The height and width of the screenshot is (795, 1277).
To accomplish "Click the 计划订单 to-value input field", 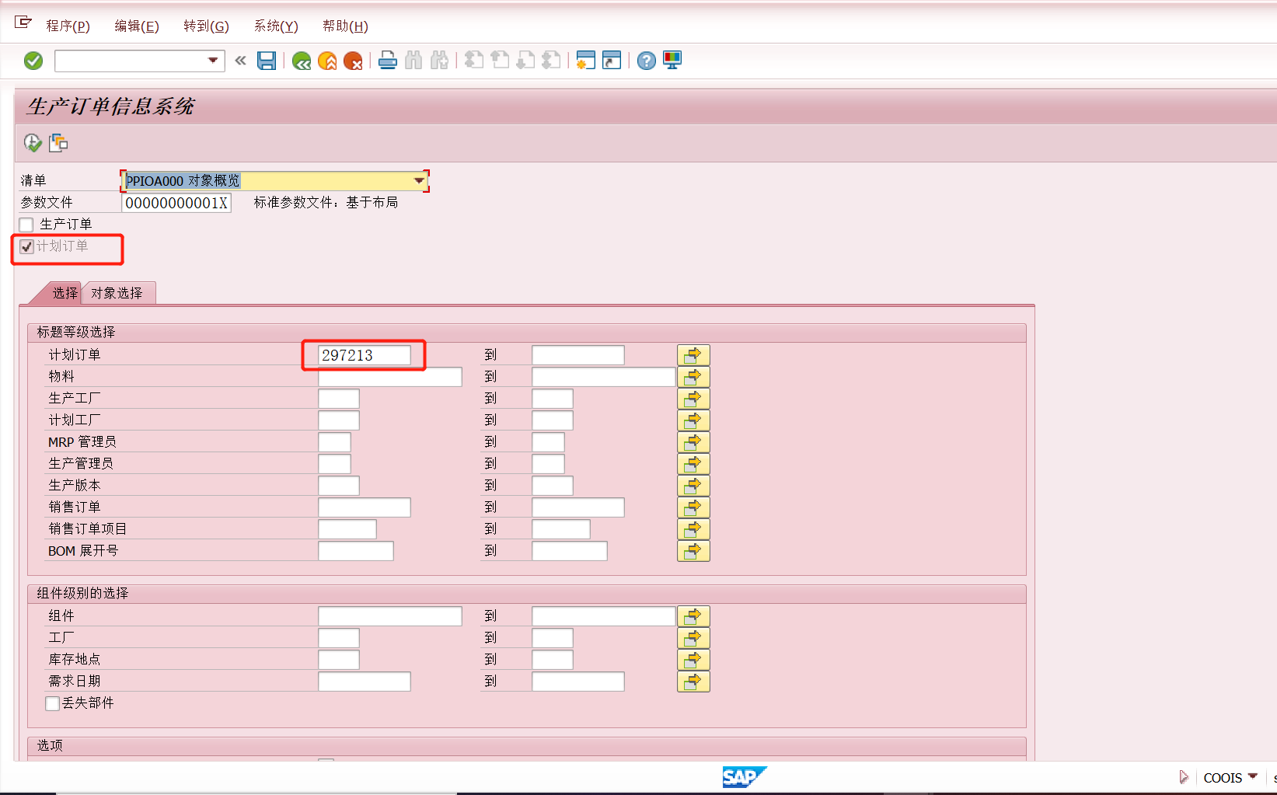I will tap(578, 355).
